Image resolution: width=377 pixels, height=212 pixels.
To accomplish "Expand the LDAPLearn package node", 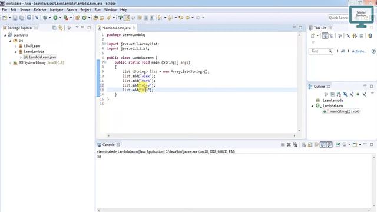I will click(16, 46).
